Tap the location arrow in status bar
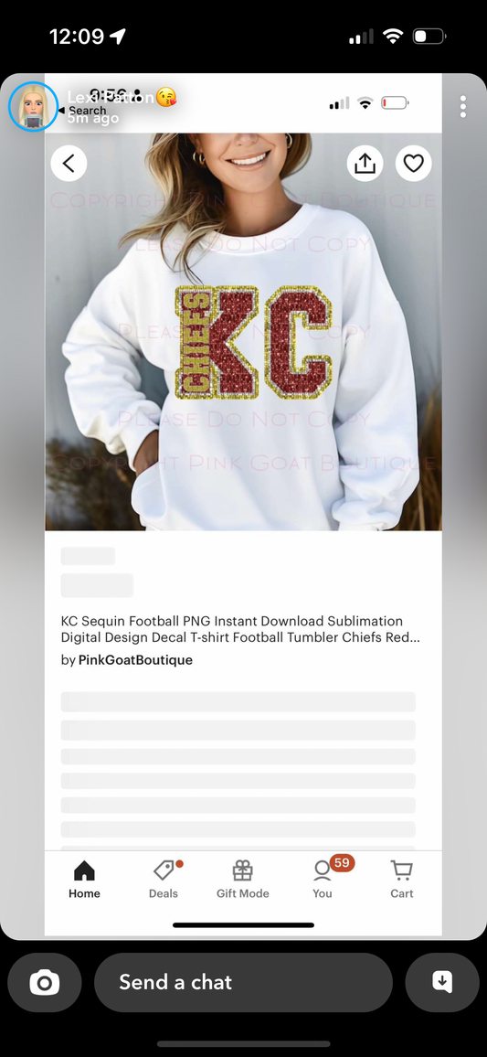Screen dimensions: 487x1057 click(x=118, y=36)
